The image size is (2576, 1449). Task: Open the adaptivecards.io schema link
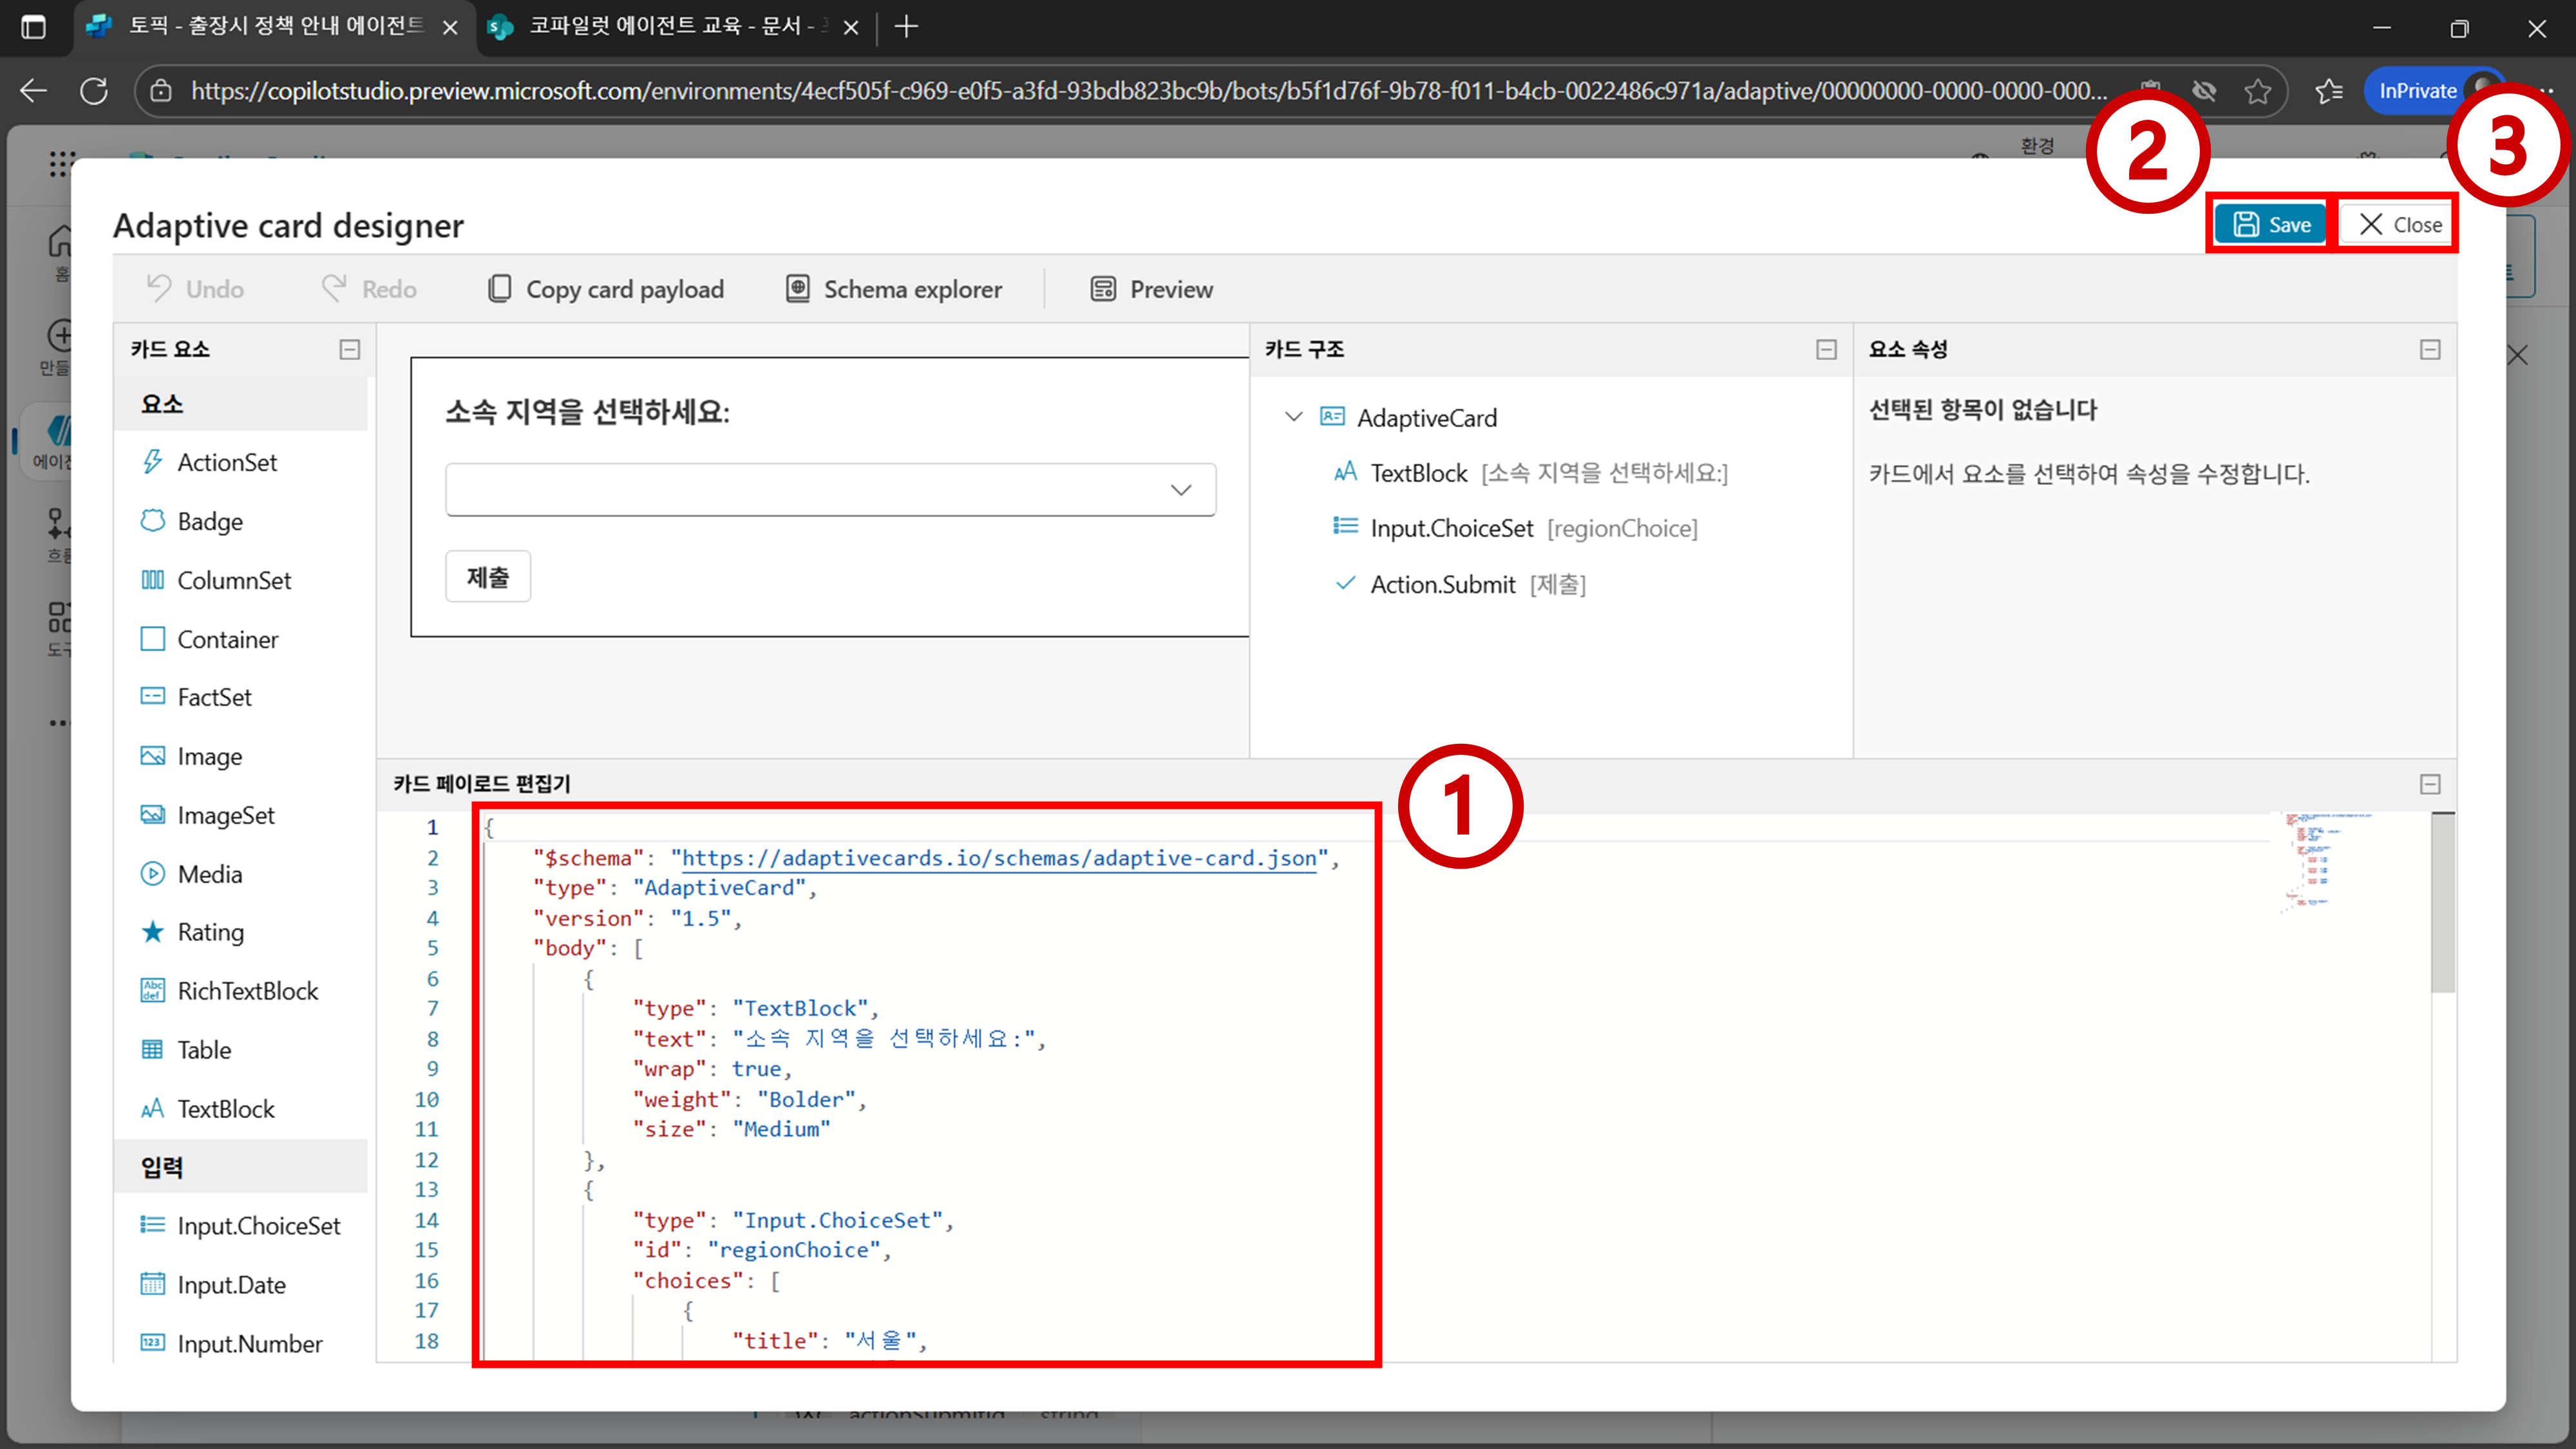coord(998,858)
